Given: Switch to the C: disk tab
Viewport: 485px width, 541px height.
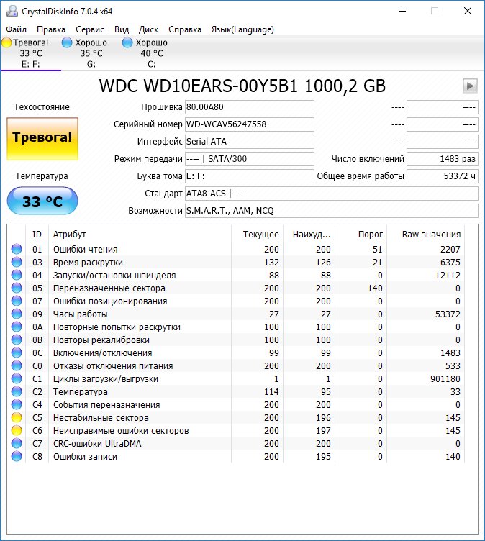Looking at the screenshot, I should (x=152, y=53).
